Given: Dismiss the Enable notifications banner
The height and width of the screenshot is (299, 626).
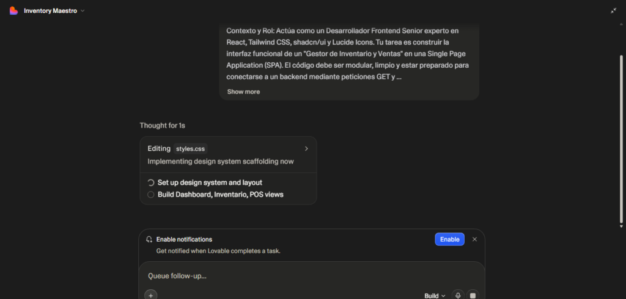Looking at the screenshot, I should pos(474,239).
